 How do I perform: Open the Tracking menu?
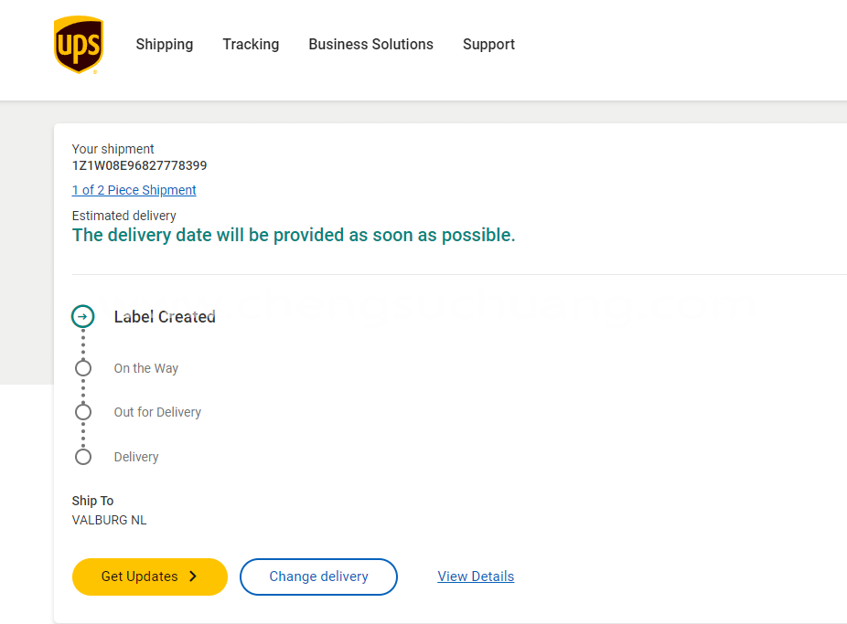(251, 44)
